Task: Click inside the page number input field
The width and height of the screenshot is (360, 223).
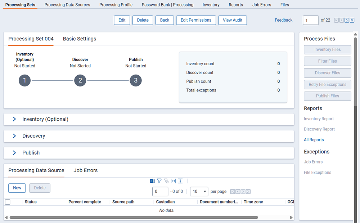Action: [x=310, y=20]
